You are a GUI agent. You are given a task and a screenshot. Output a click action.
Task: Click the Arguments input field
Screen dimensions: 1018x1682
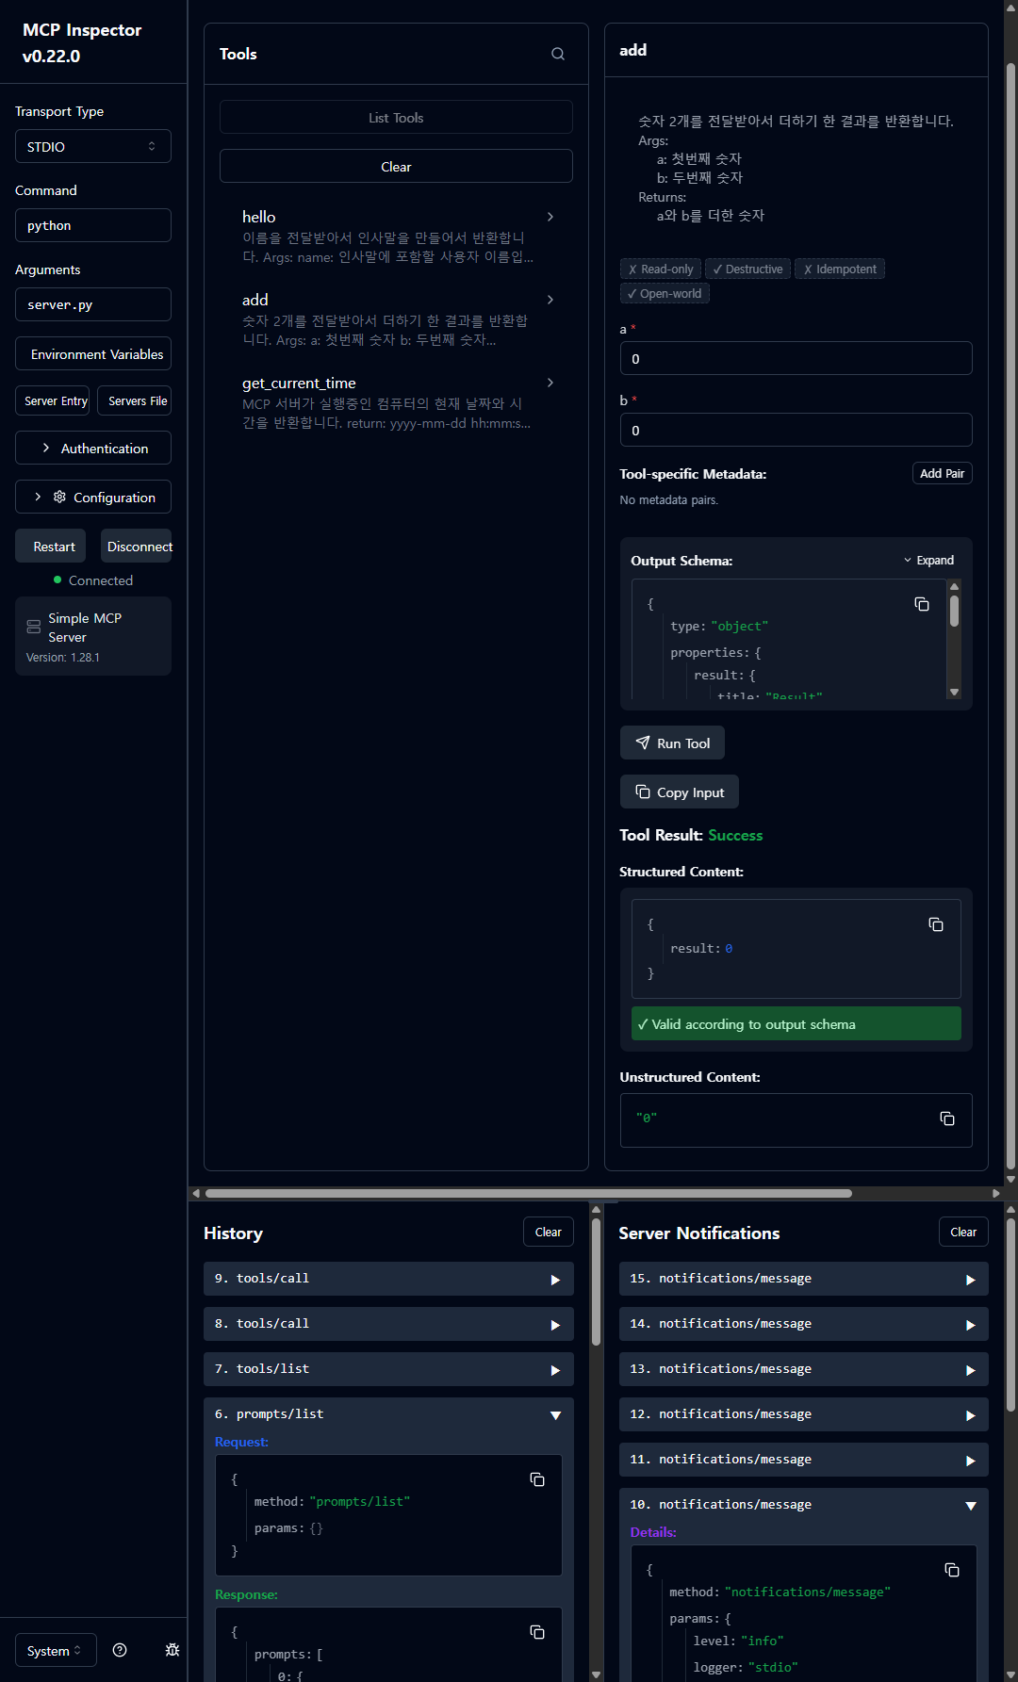93,304
